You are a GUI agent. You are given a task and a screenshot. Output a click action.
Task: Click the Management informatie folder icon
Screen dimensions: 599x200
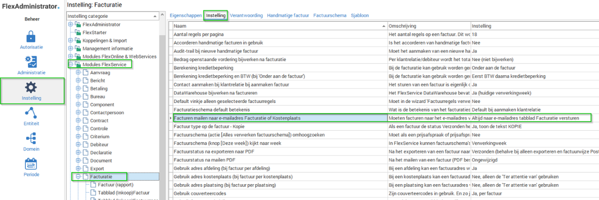[78, 49]
